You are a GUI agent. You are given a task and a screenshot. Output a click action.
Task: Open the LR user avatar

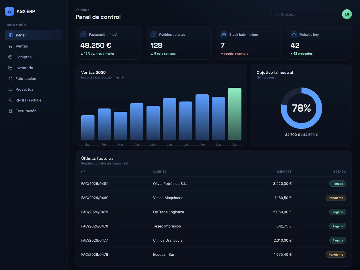[x=347, y=14]
